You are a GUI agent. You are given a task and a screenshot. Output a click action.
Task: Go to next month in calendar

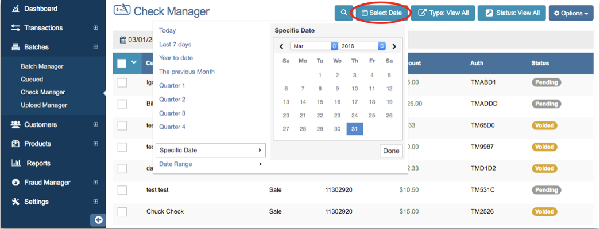point(394,46)
